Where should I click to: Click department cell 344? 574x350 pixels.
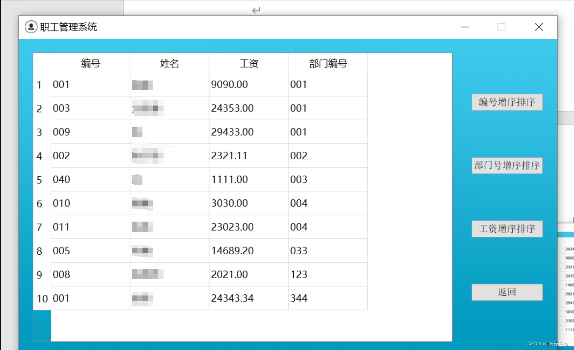(x=328, y=298)
